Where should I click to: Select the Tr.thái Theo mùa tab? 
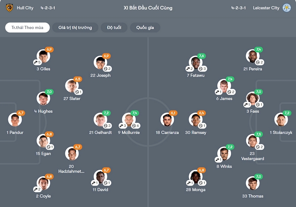click(x=27, y=27)
